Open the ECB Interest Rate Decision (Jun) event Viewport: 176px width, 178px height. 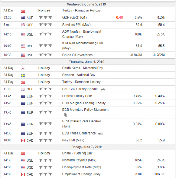tap(82, 124)
